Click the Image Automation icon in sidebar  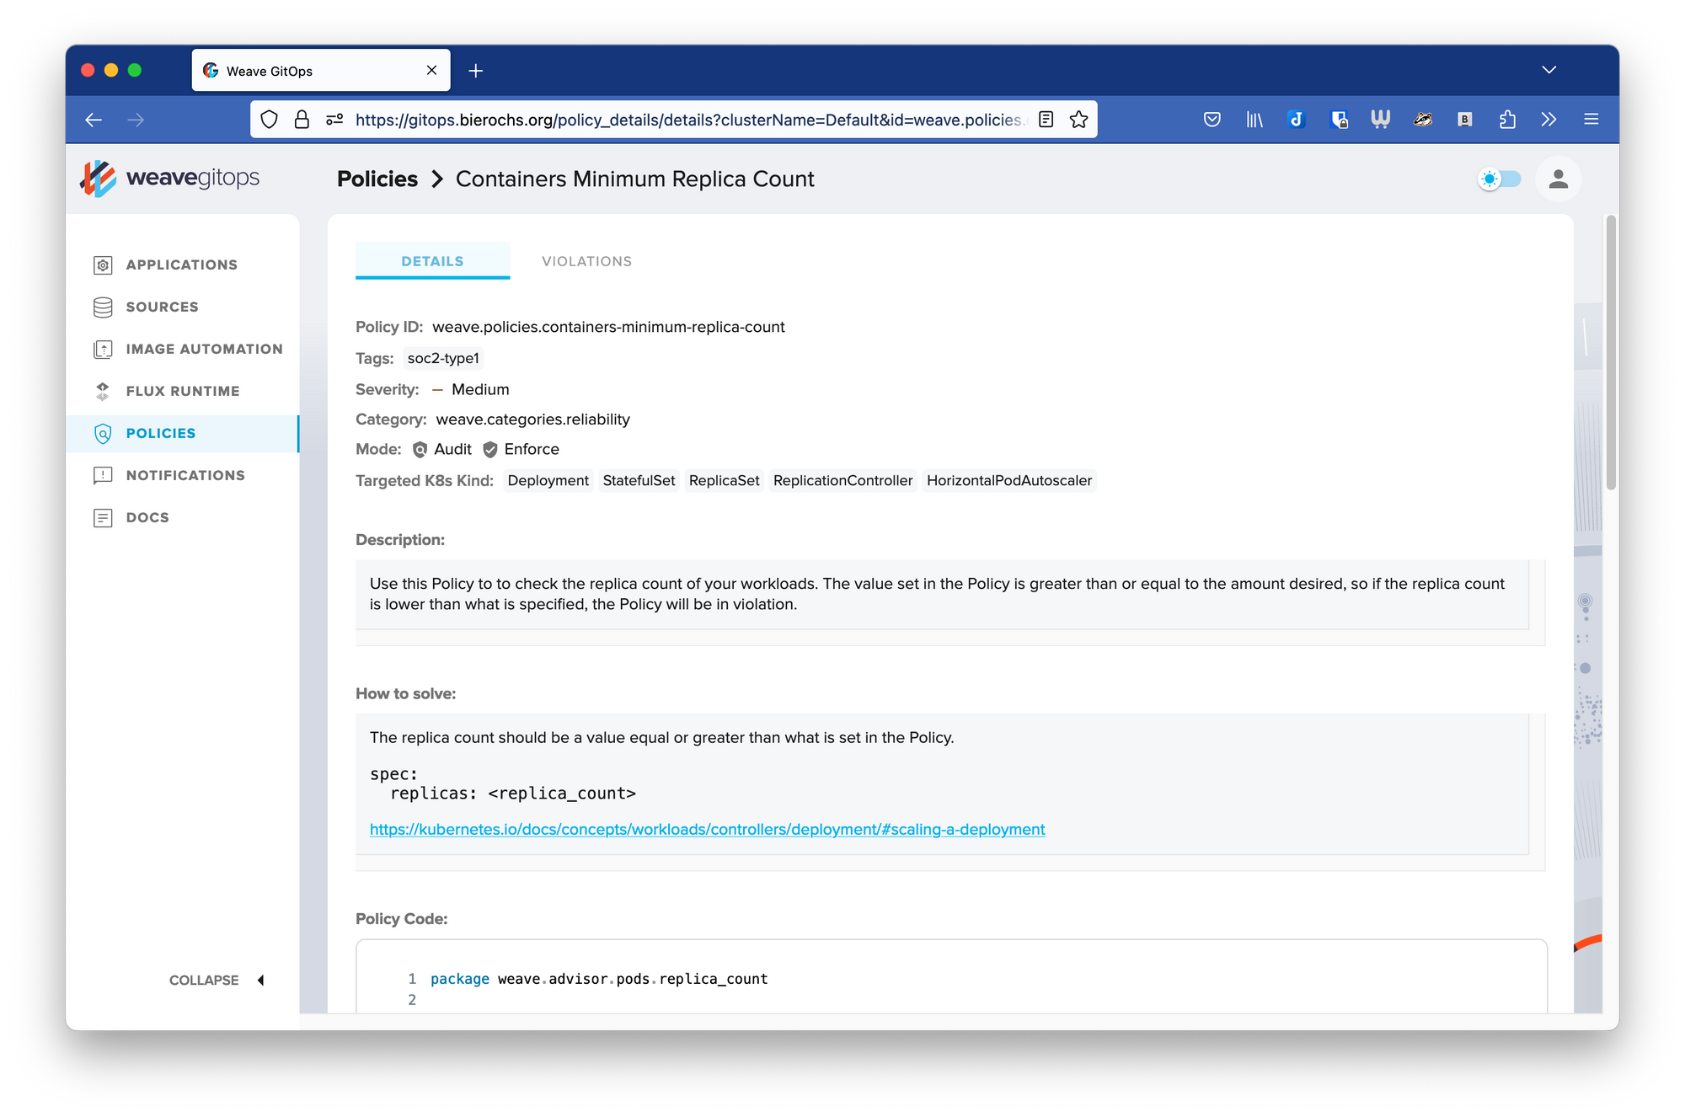(104, 348)
